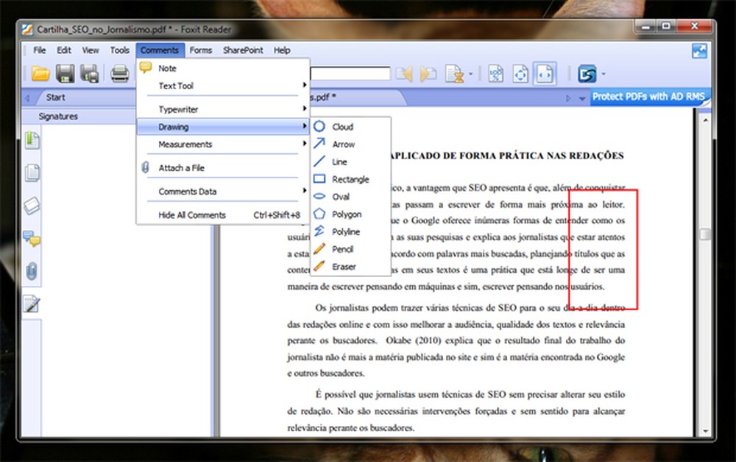Screen dimensions: 736x462
Task: Choose Pencil in the Drawing submenu
Action: pos(342,250)
